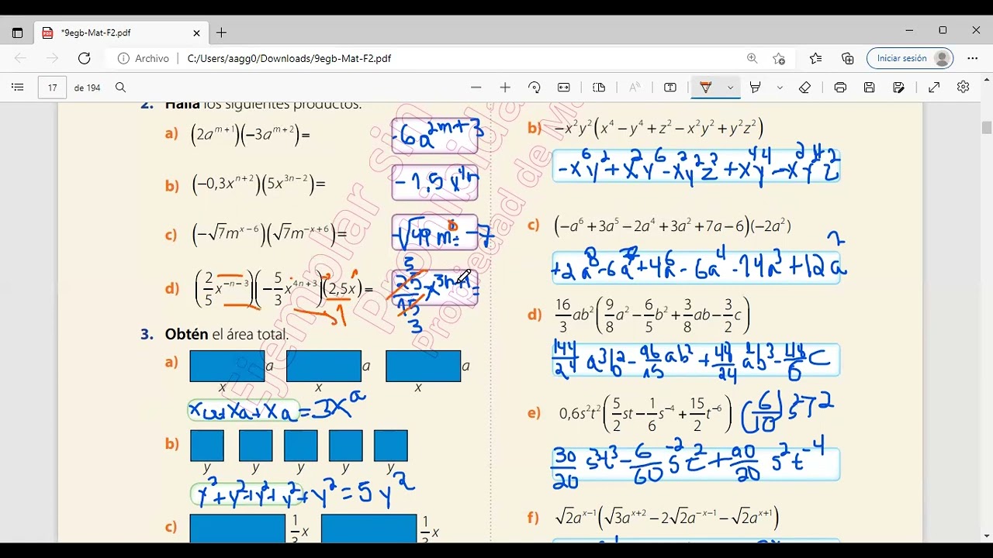993x558 pixels.
Task: Click the scrollbar down arrow
Action: coord(986,536)
